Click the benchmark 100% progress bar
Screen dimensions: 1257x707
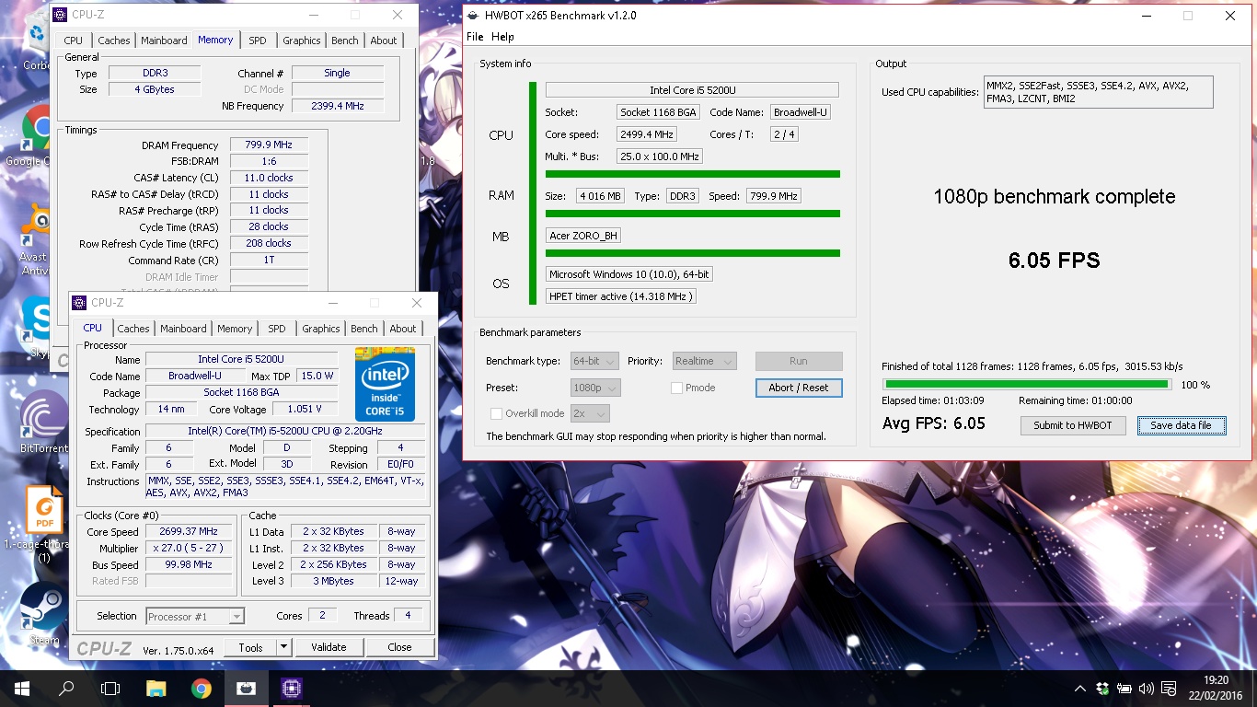tap(1026, 384)
